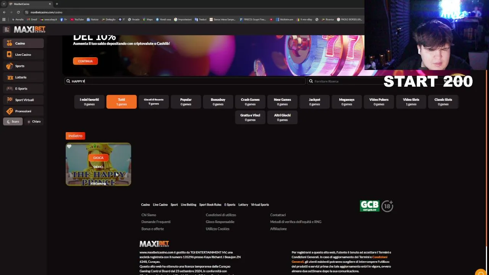This screenshot has width=489, height=275.
Task: Close the MaxibetCasino browser tab
Action: [50, 4]
